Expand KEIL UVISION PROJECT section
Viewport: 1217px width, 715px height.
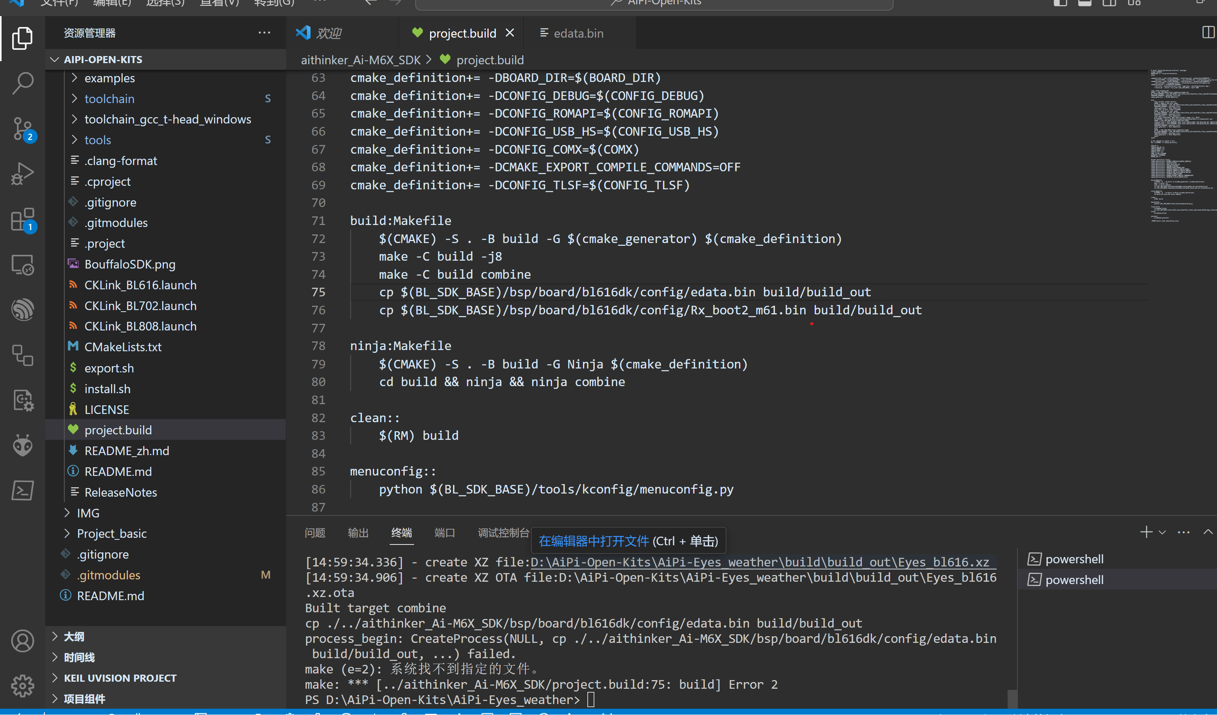pyautogui.click(x=165, y=678)
